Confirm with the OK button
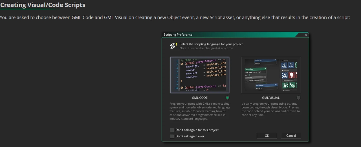361x147 pixels. 267,135
